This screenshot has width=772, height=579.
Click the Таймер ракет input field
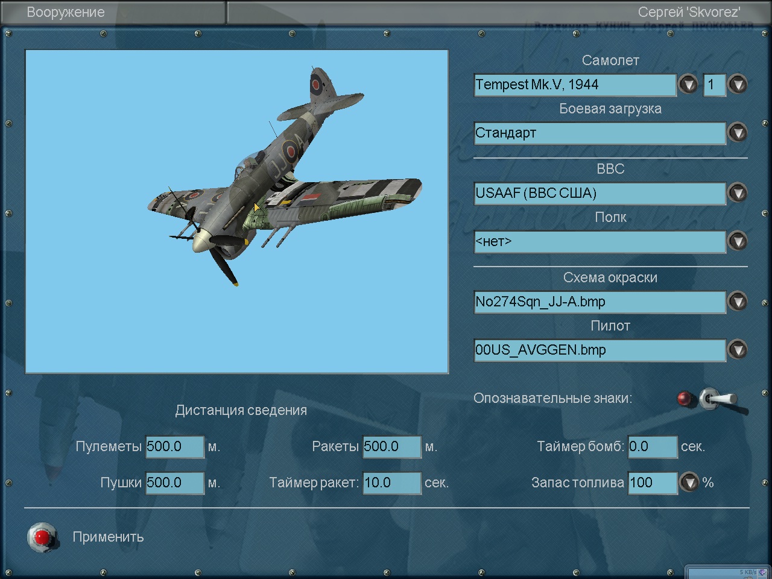[x=392, y=482]
